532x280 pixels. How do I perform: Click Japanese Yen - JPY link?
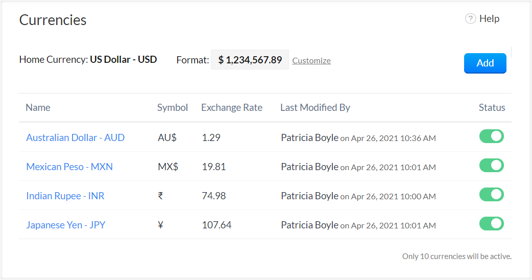[x=66, y=225]
